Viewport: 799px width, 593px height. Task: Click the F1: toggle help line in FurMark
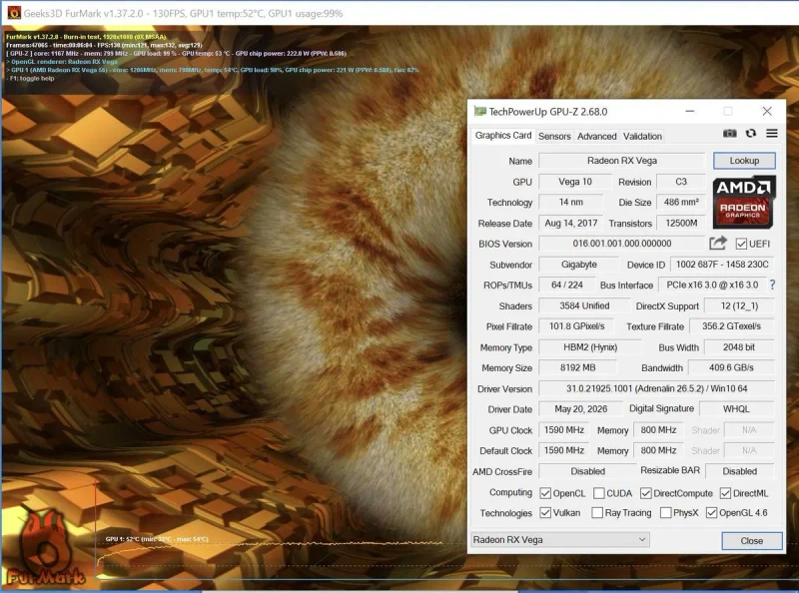tap(32, 79)
